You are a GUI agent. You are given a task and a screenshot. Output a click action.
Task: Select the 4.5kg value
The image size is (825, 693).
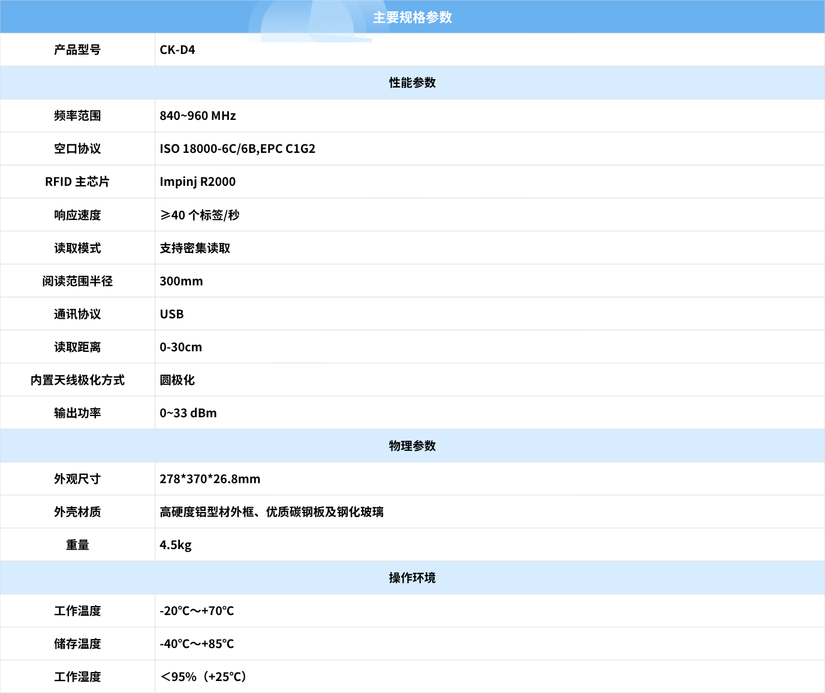pyautogui.click(x=176, y=544)
